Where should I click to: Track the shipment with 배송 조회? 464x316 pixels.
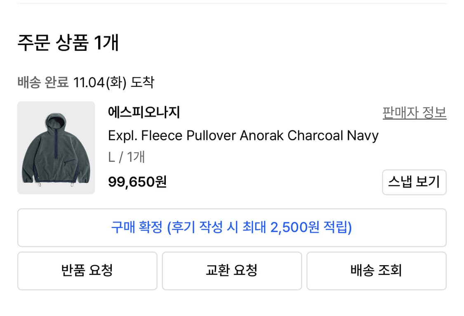(x=376, y=271)
